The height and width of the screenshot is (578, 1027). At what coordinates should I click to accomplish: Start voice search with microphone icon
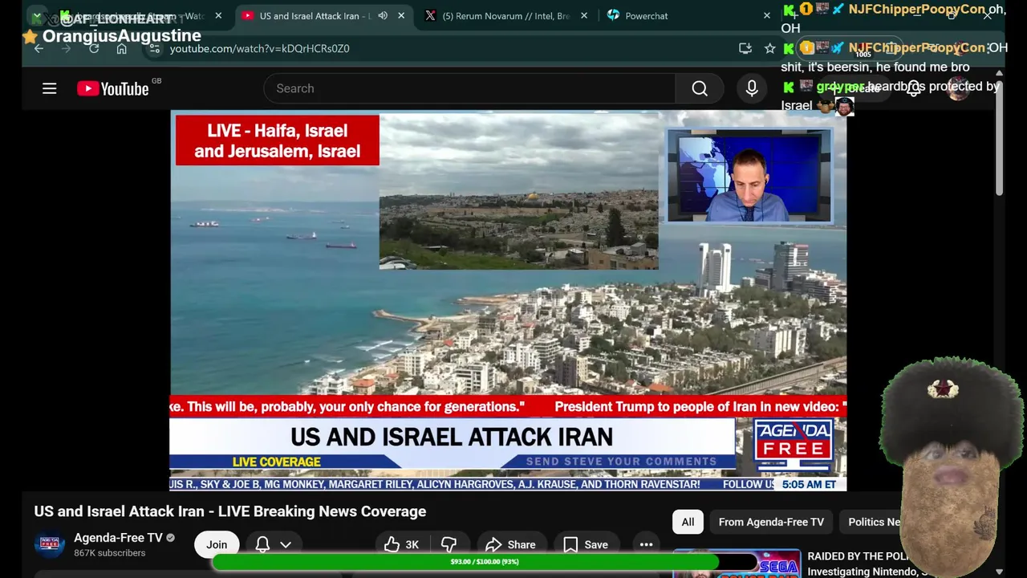[x=752, y=88]
